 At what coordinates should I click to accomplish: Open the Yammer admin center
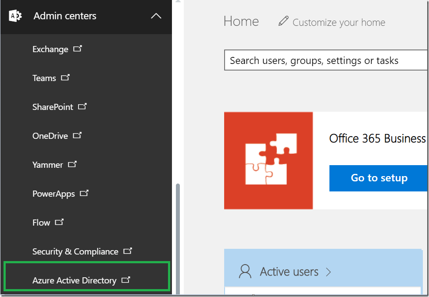click(x=48, y=165)
